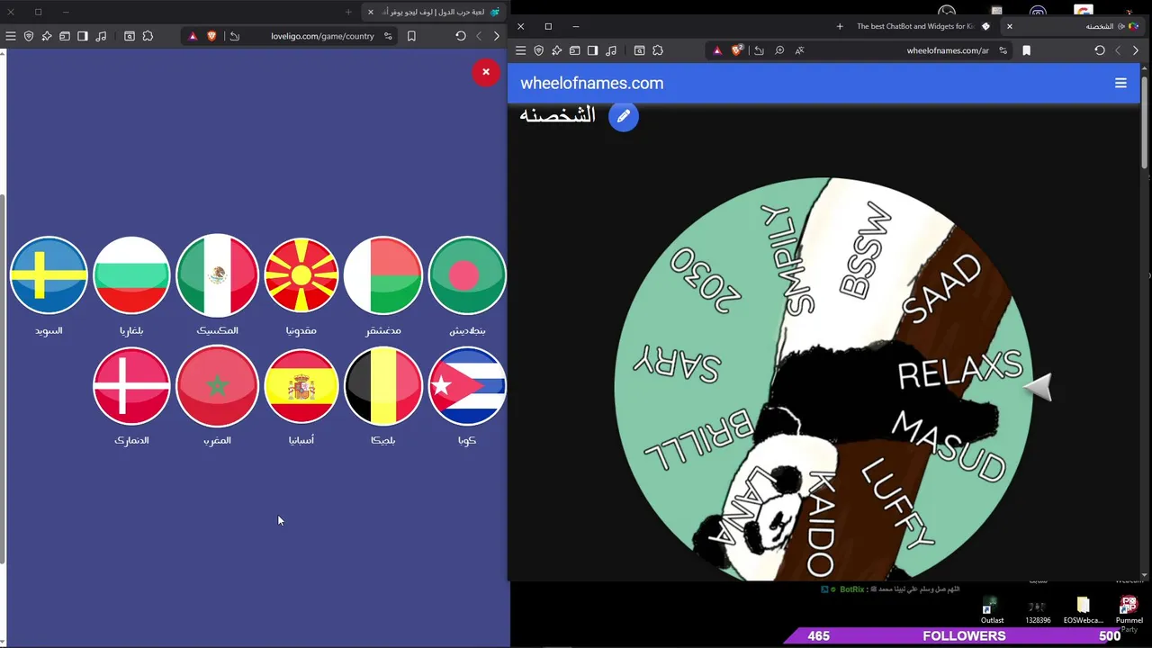The height and width of the screenshot is (648, 1152).
Task: Click the wheelofnames.com site title
Action: 591,83
